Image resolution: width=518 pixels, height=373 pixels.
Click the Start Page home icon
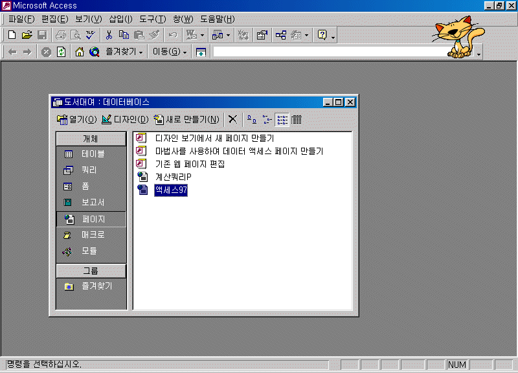click(x=79, y=52)
